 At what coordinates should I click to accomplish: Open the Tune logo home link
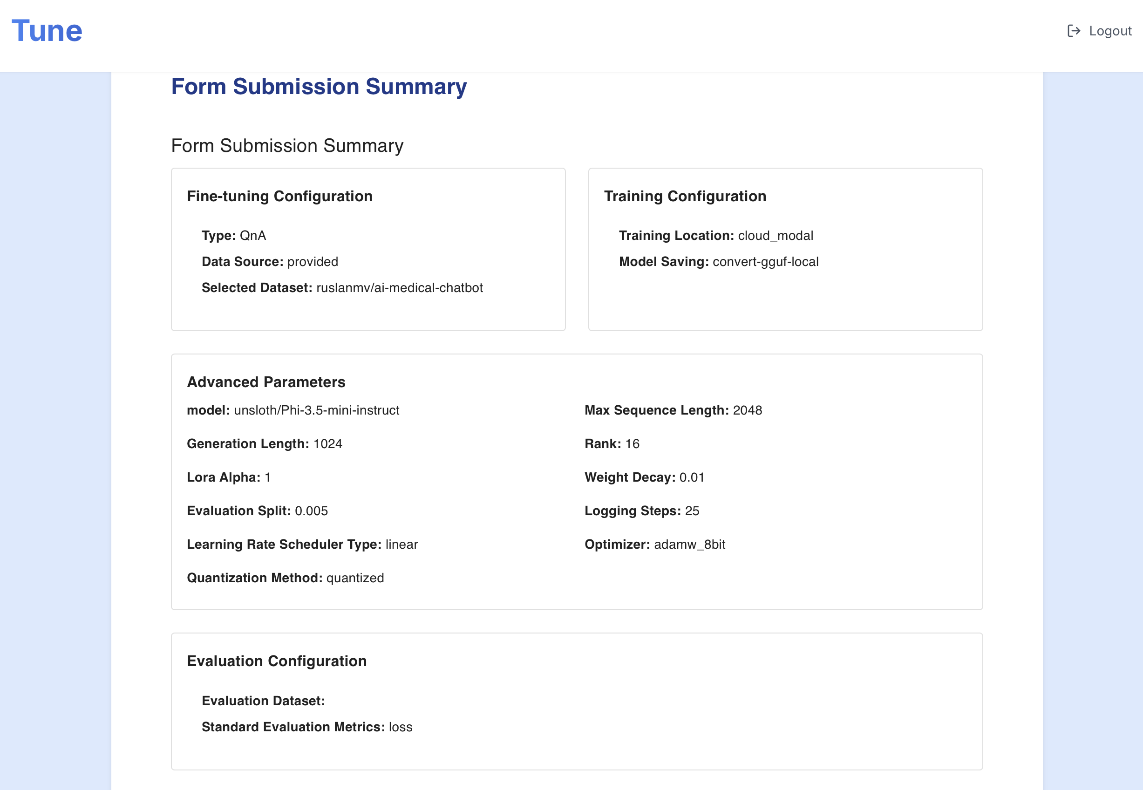pos(47,31)
